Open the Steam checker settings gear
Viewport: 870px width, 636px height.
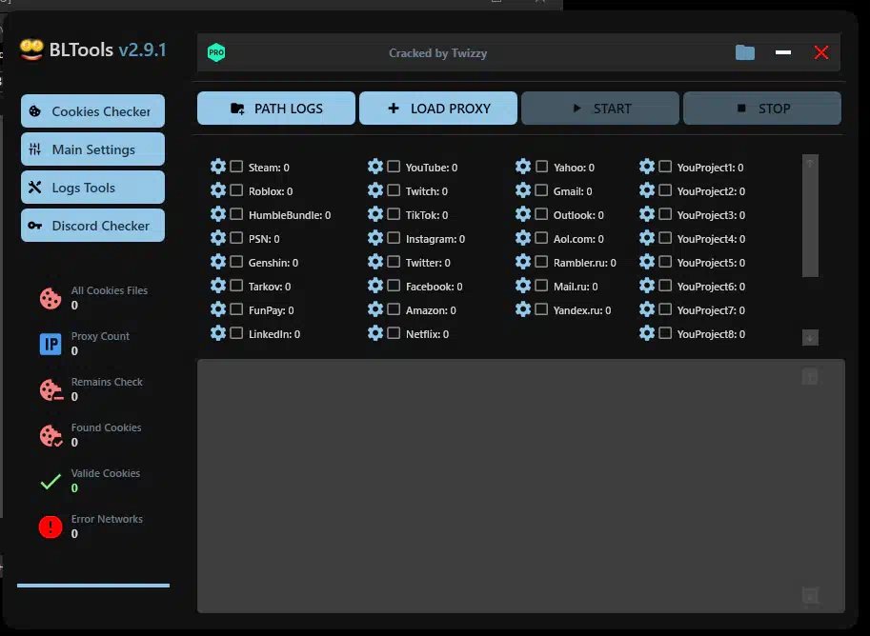(x=218, y=166)
